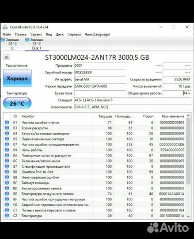
Task: Click the Прошивка field 0001
Action: [100, 66]
